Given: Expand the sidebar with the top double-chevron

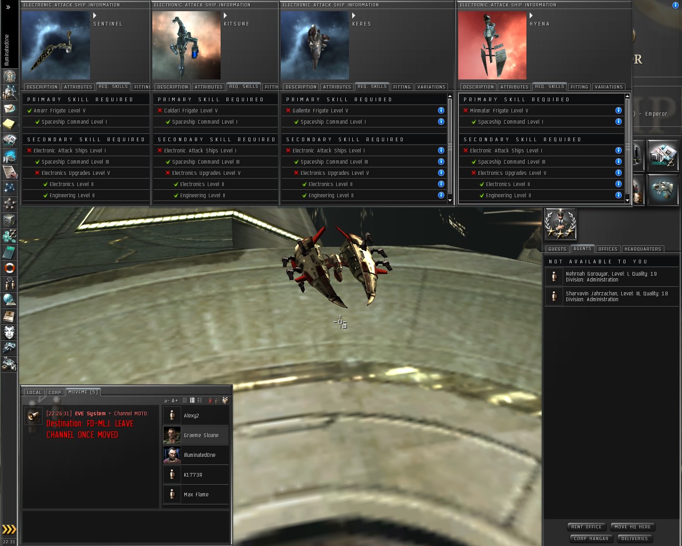Looking at the screenshot, I should point(8,7).
